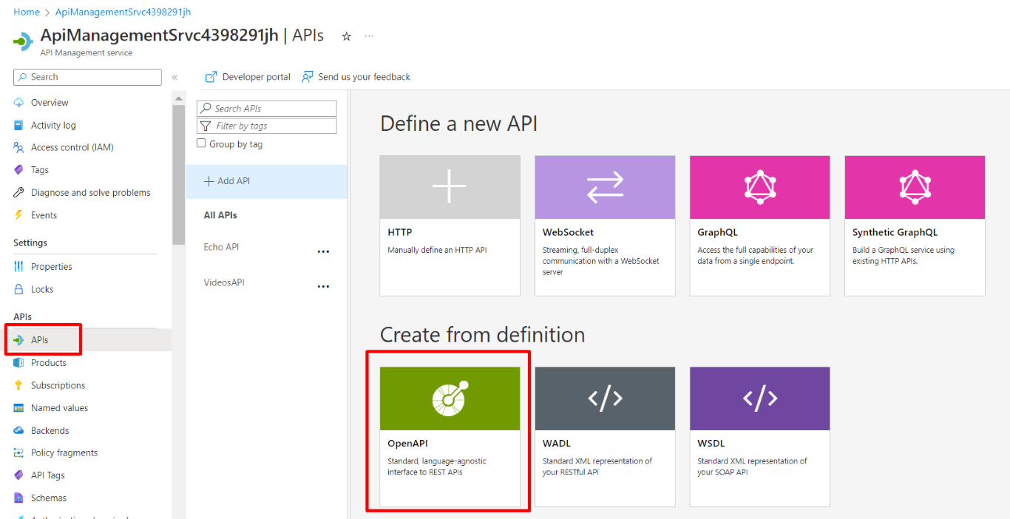Open Echo API ellipsis menu
This screenshot has height=519, width=1010.
pos(323,251)
